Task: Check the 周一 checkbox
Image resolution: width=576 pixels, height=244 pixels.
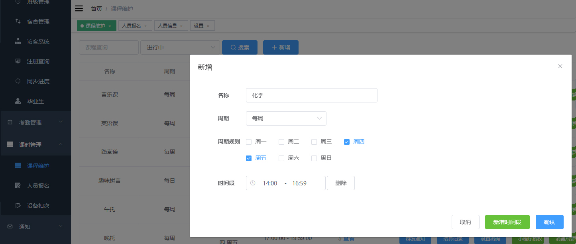Action: (x=248, y=142)
